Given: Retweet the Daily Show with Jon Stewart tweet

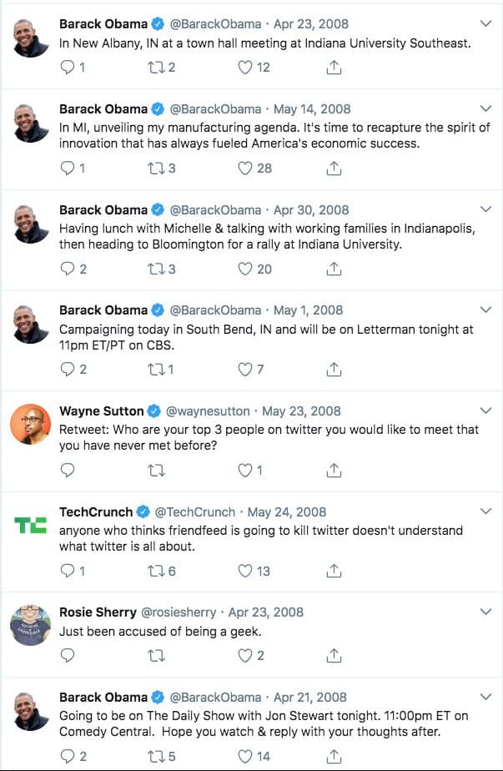Looking at the screenshot, I should [156, 757].
